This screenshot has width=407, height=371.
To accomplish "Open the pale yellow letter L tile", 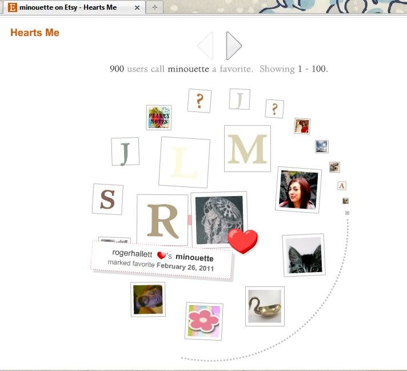I will (x=184, y=162).
